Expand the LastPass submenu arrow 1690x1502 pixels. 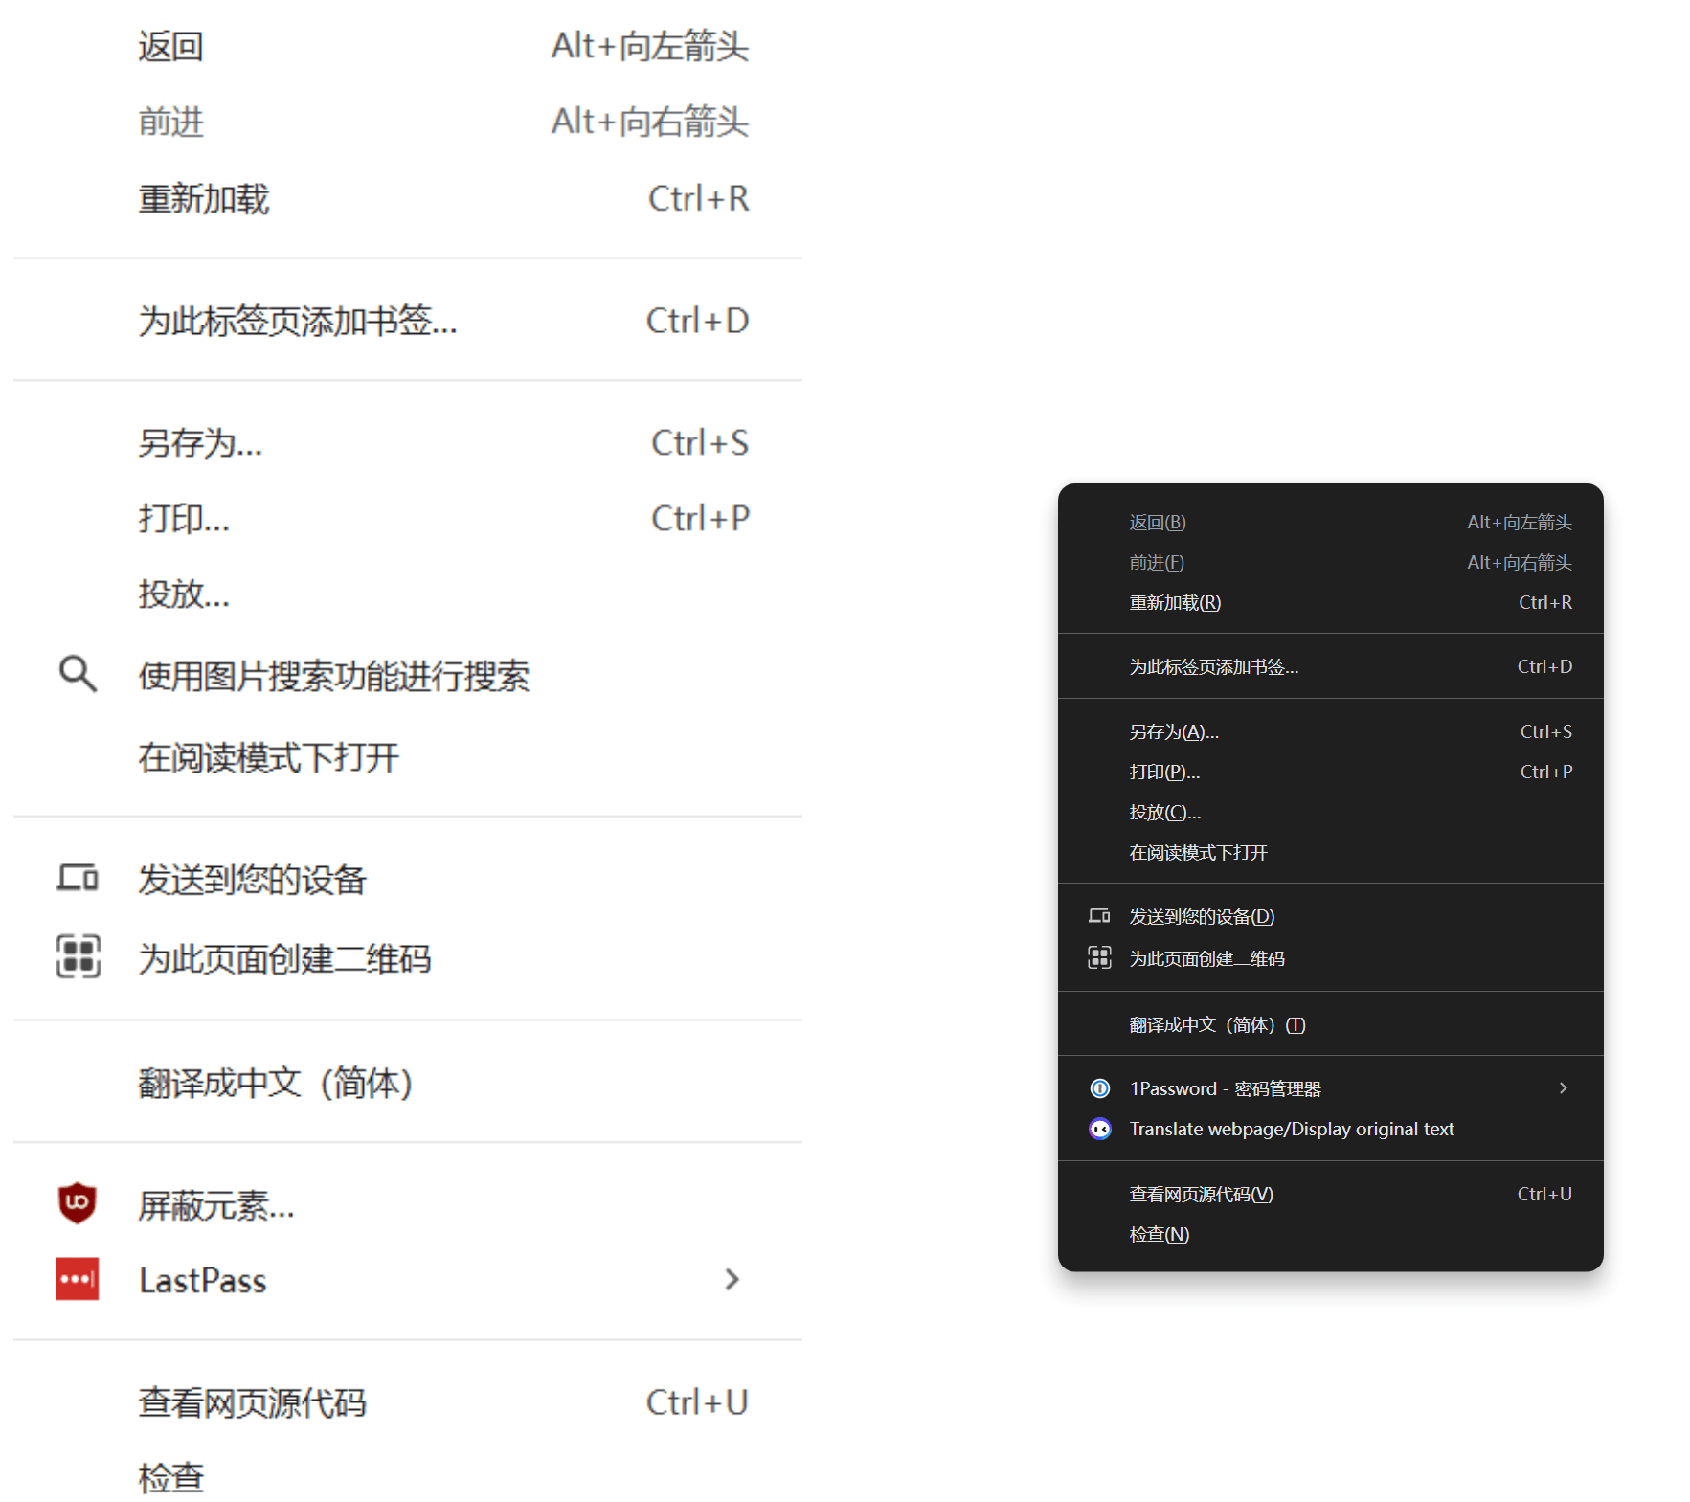tap(732, 1279)
